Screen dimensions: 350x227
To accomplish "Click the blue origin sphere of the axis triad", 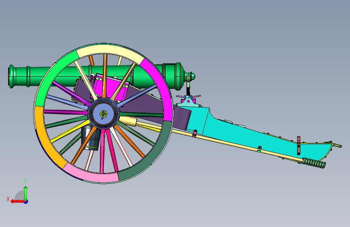I will pyautogui.click(x=26, y=202).
